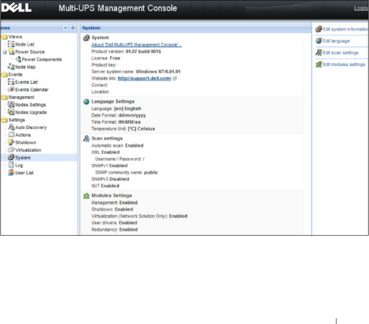Screen dimensions: 369x324
Task: Click the Nodes Upgrade icon
Action: (x=11, y=112)
